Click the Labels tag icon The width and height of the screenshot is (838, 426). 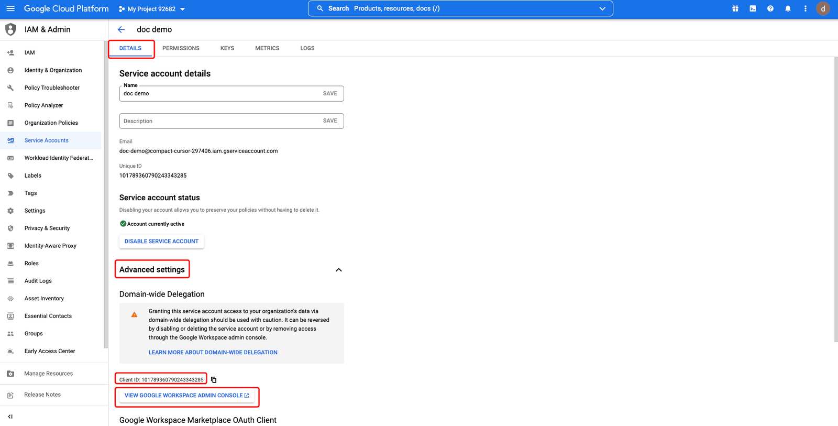10,176
